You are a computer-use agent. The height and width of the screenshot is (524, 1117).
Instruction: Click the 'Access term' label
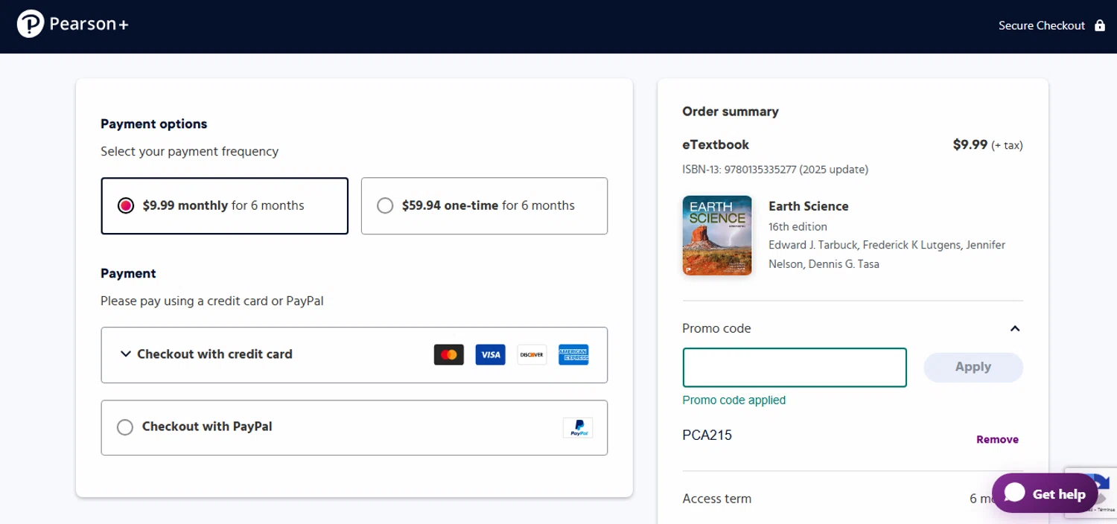click(x=717, y=499)
